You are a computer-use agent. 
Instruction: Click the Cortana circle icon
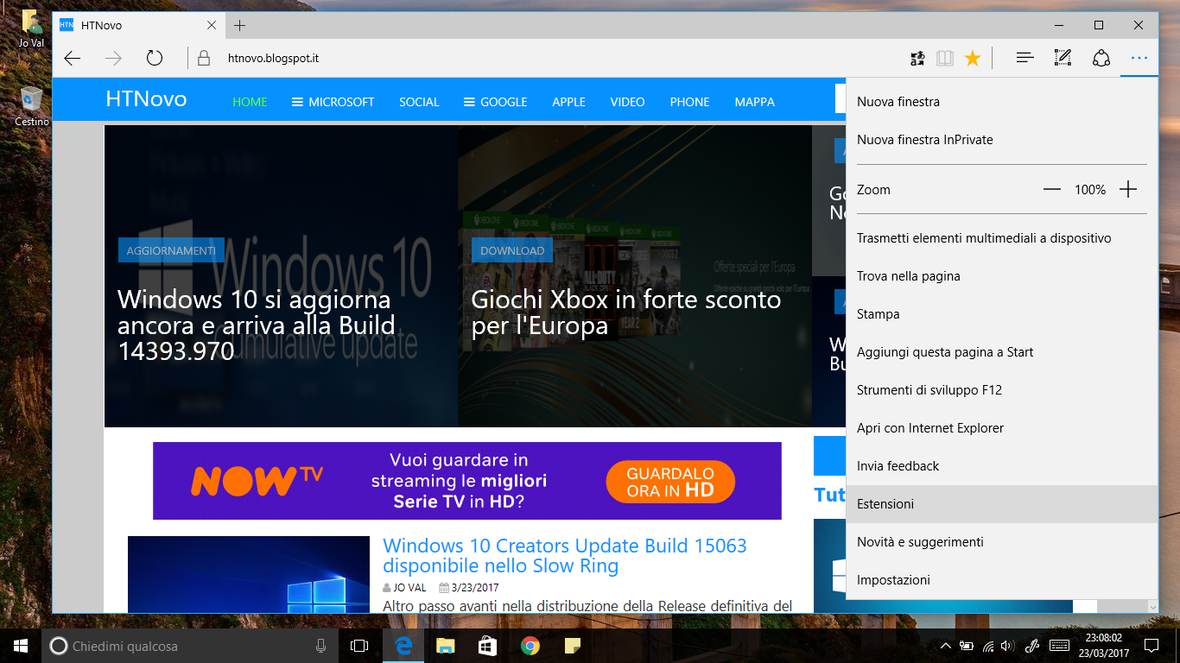[59, 646]
